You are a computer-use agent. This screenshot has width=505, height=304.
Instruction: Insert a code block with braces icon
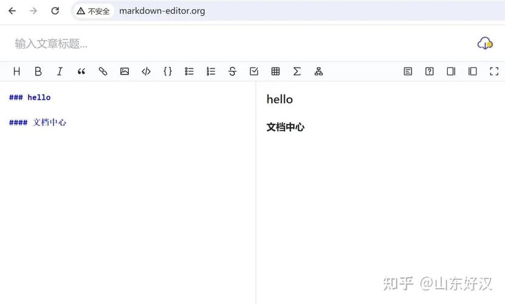click(168, 71)
